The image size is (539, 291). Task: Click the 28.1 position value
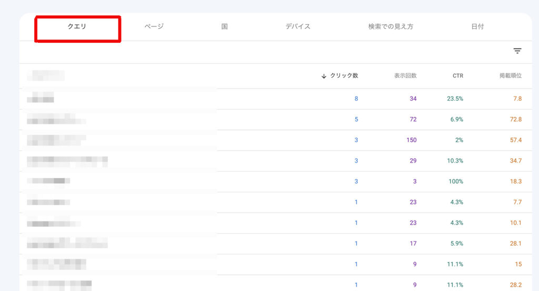[x=516, y=243]
